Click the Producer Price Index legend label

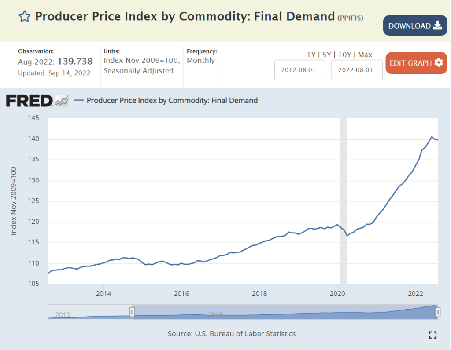[172, 100]
